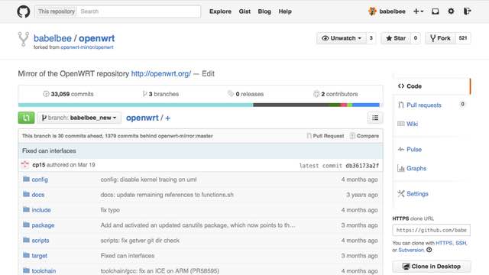Open the openwrt repository title link
Screen dimensions: 489x275
point(97,38)
